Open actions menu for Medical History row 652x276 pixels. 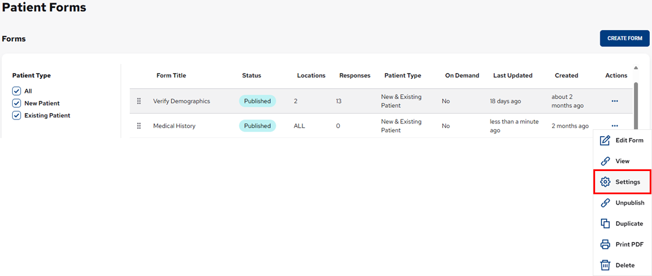click(615, 126)
